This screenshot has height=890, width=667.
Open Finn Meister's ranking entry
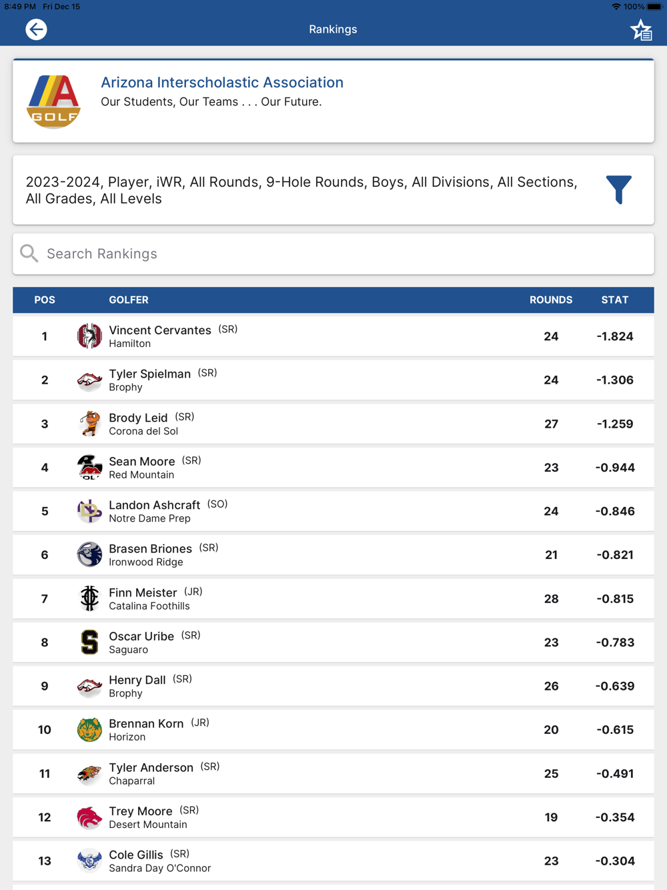[x=333, y=598]
